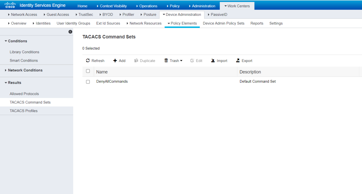Open the Administration menu
This screenshot has width=362, height=194.
pos(202,6)
